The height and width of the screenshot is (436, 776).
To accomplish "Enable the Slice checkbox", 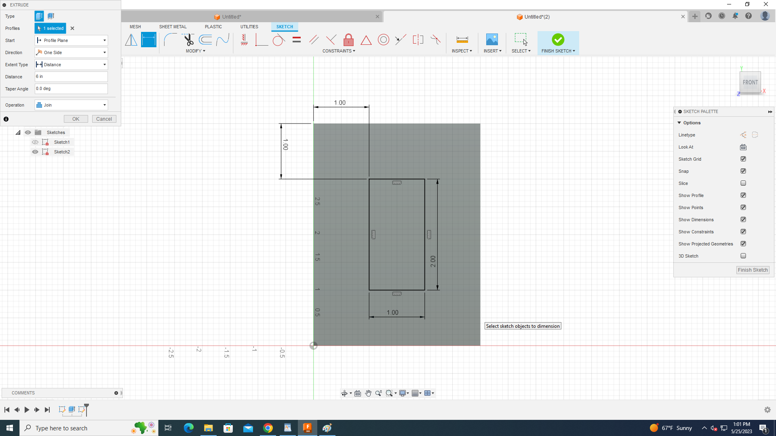I will (743, 183).
